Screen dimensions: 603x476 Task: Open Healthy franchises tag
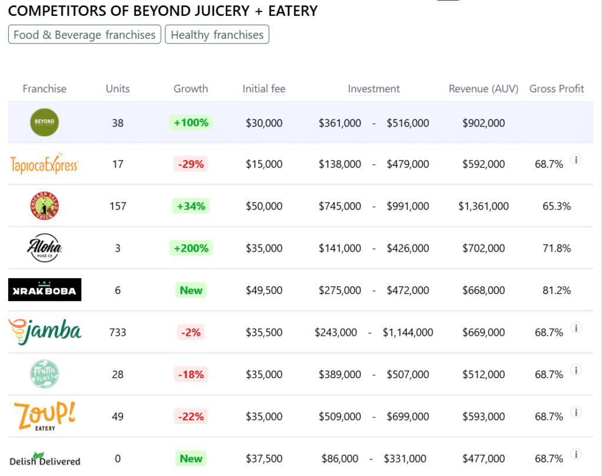point(217,35)
